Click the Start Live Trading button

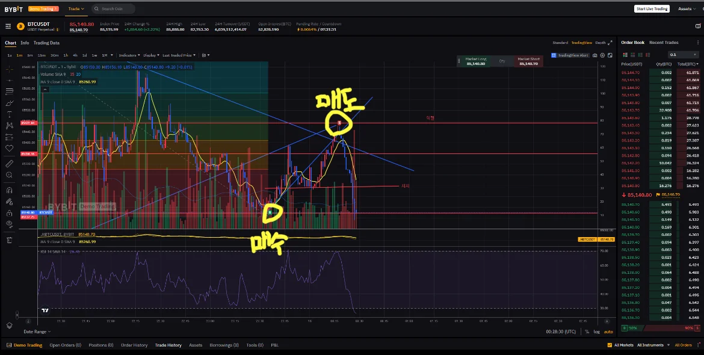652,8
